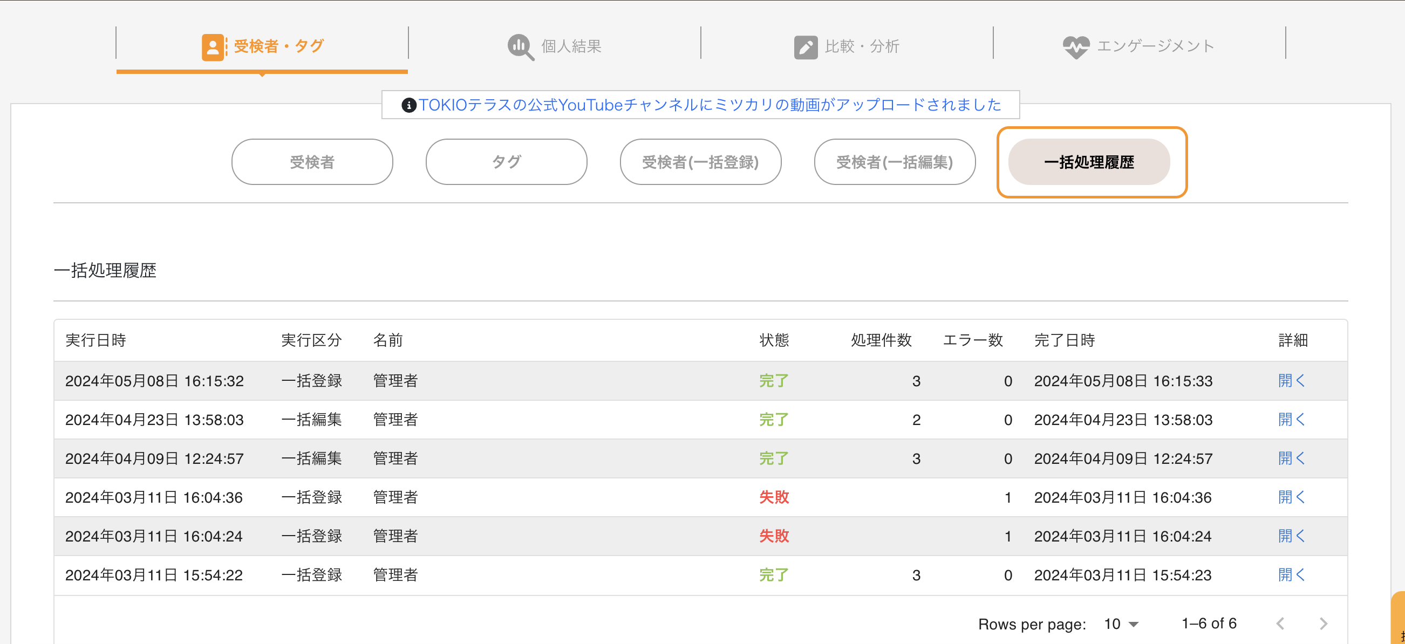The width and height of the screenshot is (1405, 644).
Task: Open details for 2024年04月23日 row
Action: (1291, 419)
